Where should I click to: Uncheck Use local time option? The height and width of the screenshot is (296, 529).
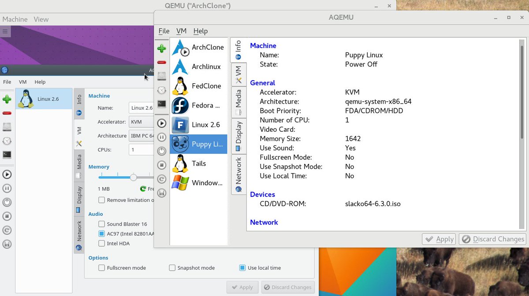pos(242,268)
